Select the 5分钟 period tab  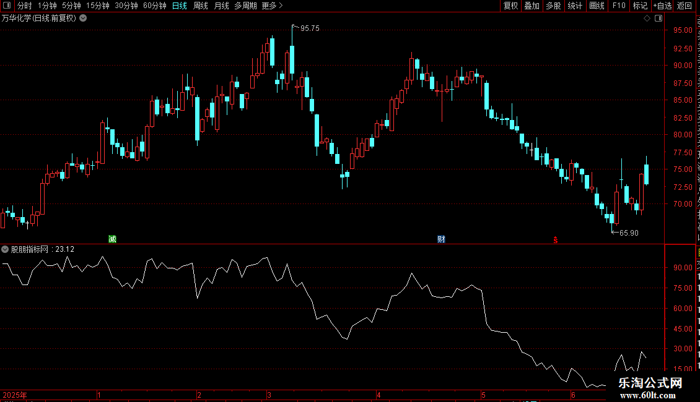(71, 6)
